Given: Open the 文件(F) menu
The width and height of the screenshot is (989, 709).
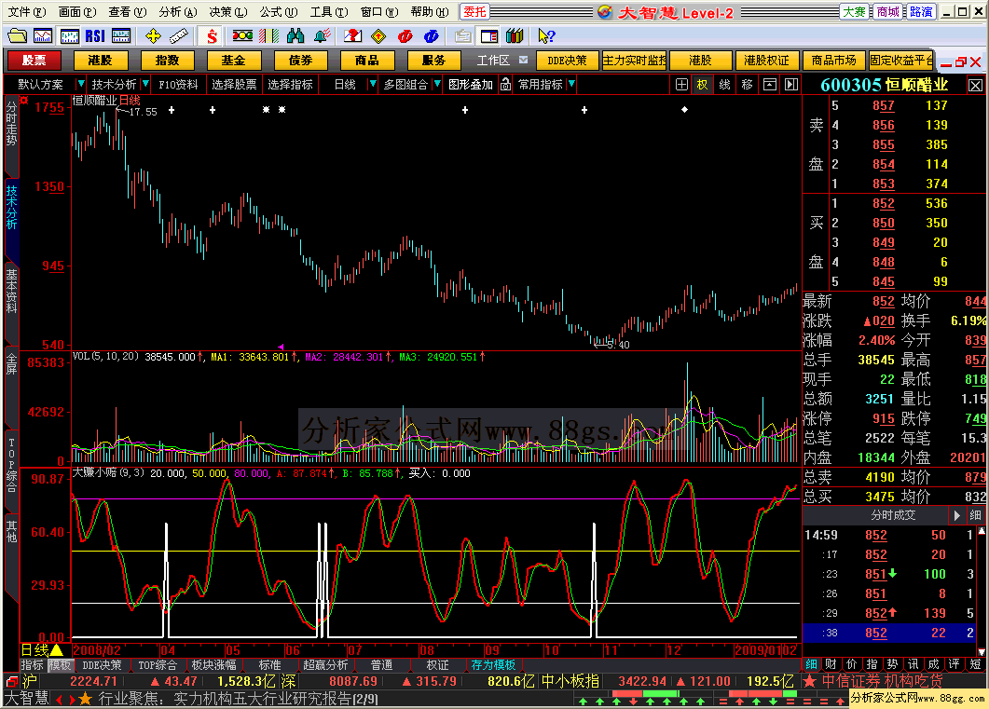Looking at the screenshot, I should (x=26, y=11).
